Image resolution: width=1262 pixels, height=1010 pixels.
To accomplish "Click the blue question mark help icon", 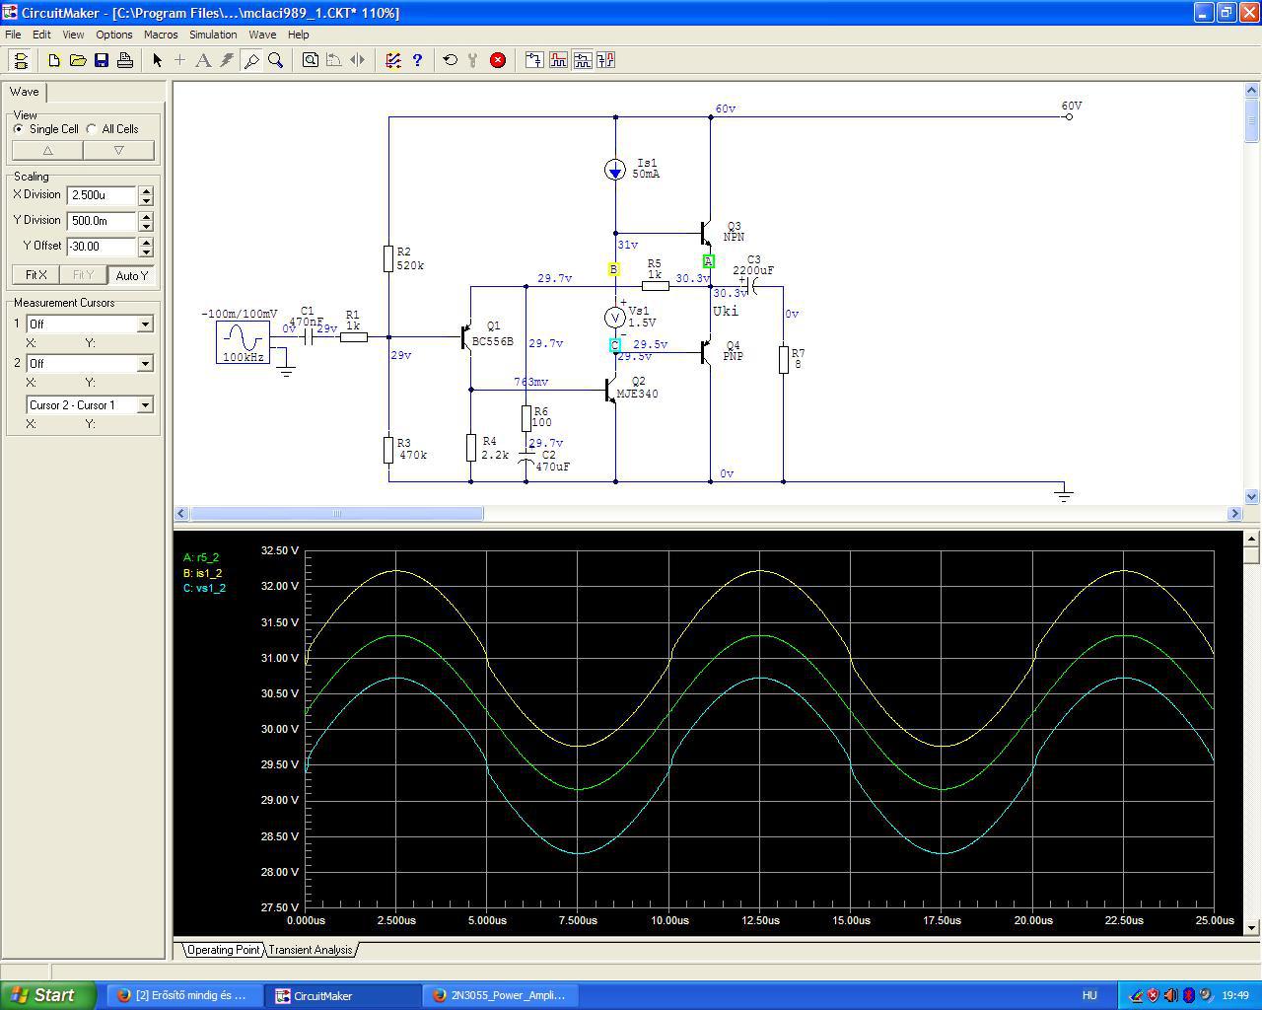I will click(x=417, y=60).
